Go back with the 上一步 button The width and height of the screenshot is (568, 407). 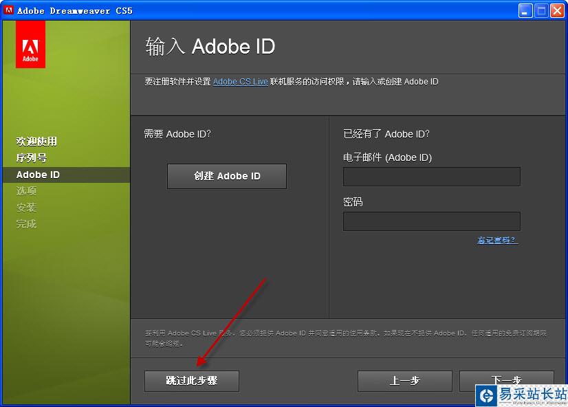pos(404,381)
